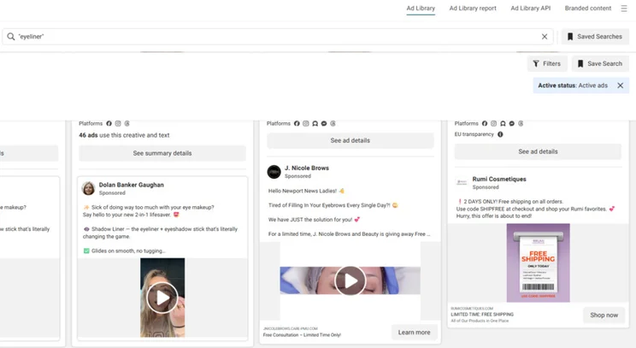Click Audience Network icon above J. Nicole Brows ad
Image resolution: width=636 pixels, height=348 pixels.
click(315, 123)
